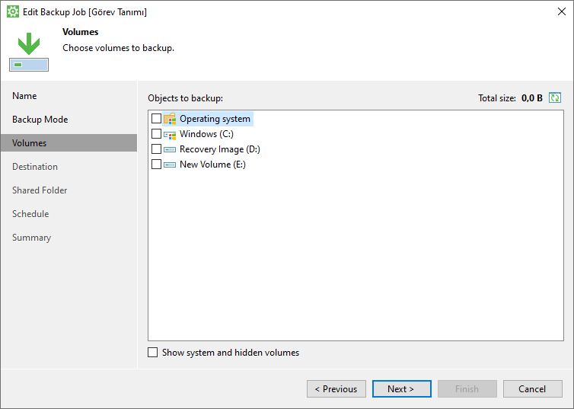Click the Windows (C:) drive icon
The height and width of the screenshot is (409, 574).
pos(170,135)
